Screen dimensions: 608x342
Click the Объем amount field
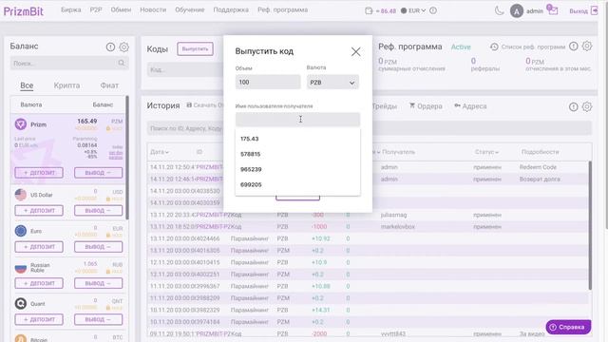coord(268,83)
